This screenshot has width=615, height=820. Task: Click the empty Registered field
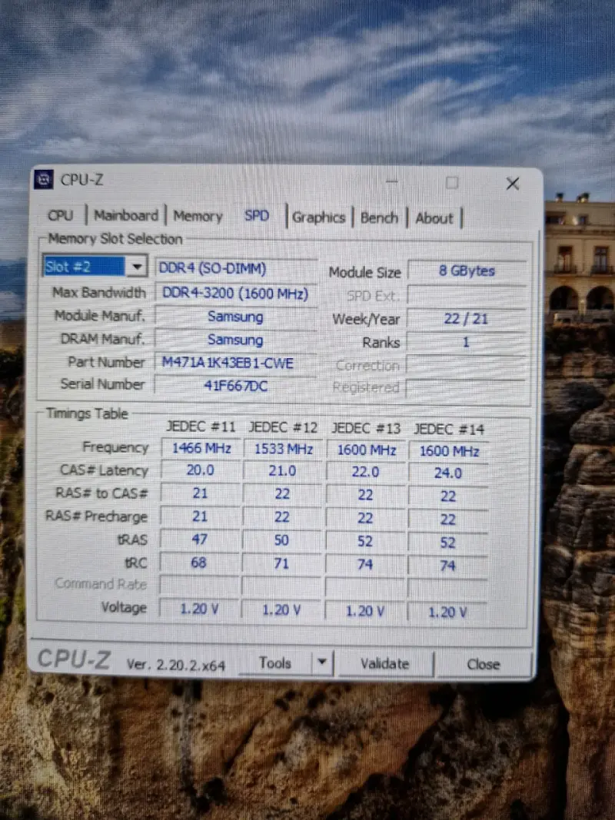(467, 387)
